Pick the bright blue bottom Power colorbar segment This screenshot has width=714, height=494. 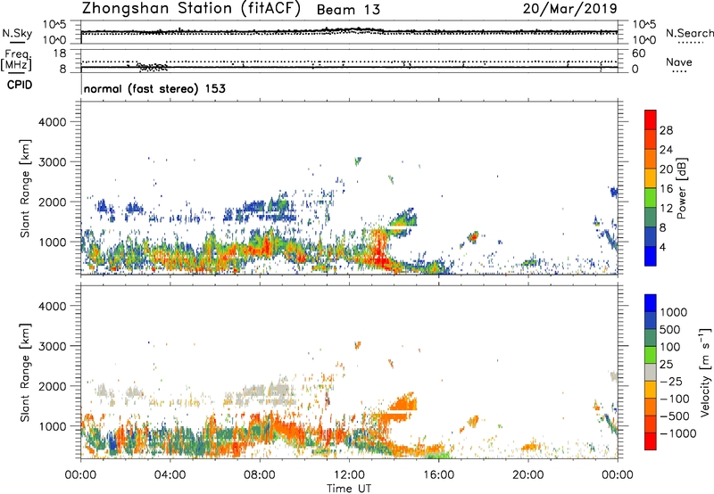[x=651, y=256]
